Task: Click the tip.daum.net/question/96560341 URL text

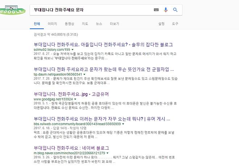Action: (x=58, y=74)
